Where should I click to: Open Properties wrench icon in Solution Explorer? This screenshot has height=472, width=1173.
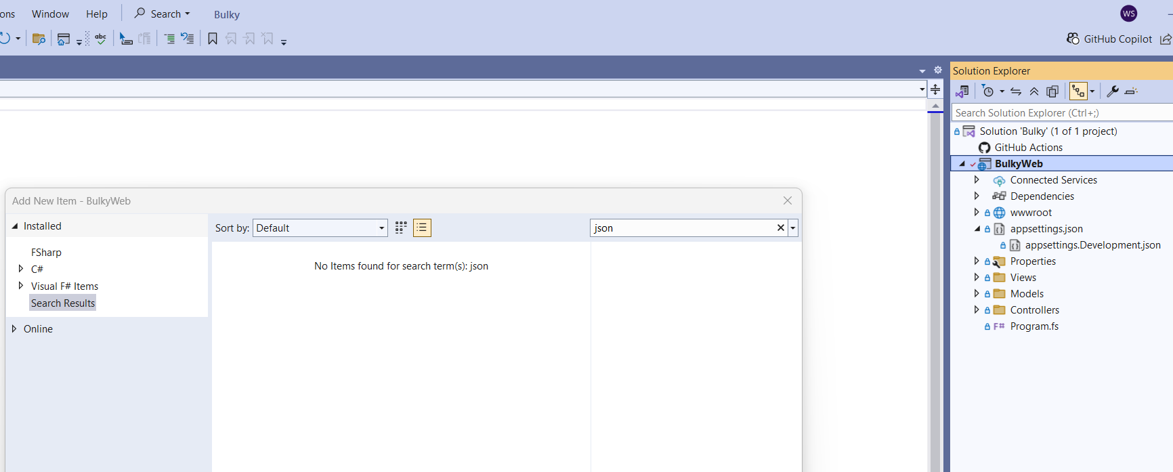pyautogui.click(x=1113, y=91)
